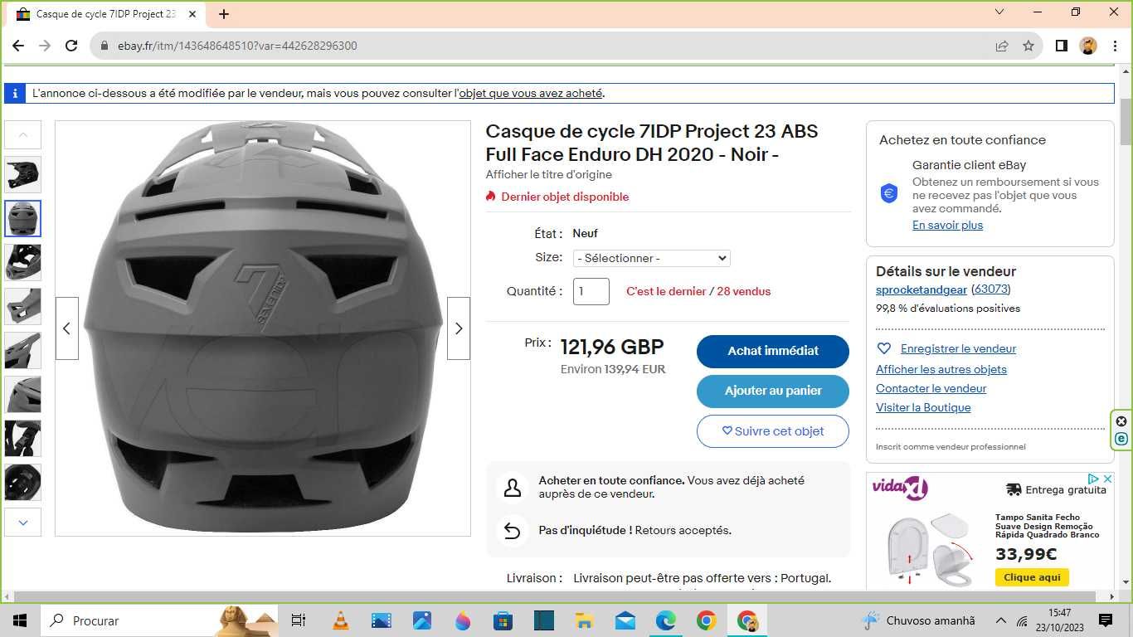Select first helmet thumbnail

(23, 174)
